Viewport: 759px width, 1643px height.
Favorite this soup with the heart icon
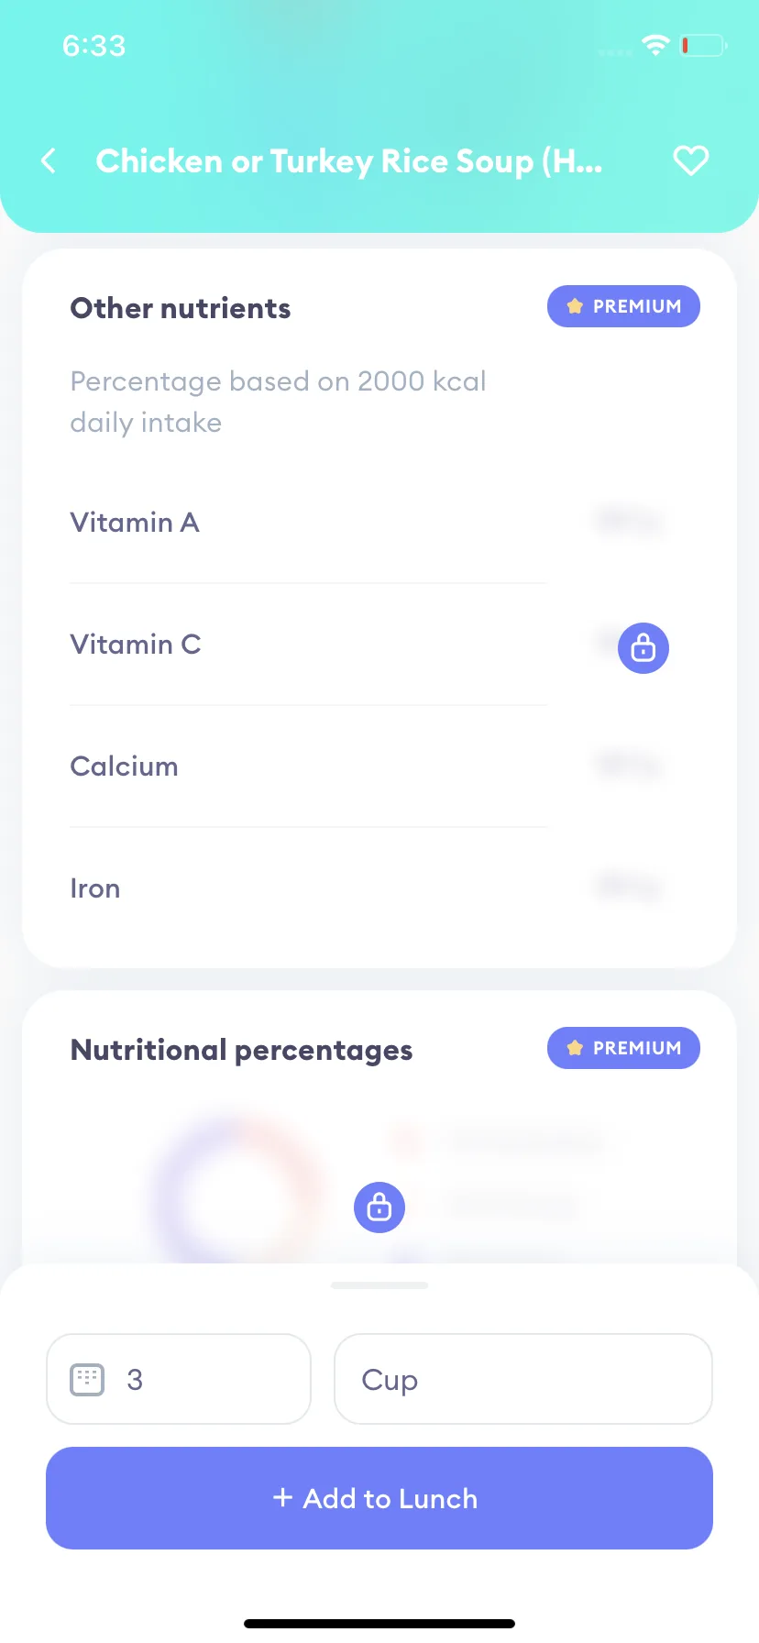tap(691, 160)
